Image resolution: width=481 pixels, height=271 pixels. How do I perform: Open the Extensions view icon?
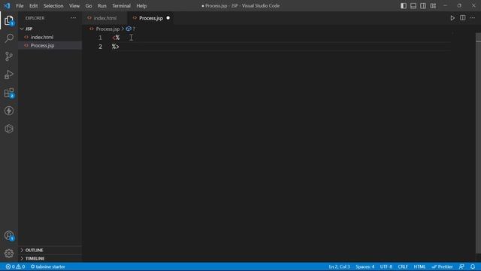[9, 93]
